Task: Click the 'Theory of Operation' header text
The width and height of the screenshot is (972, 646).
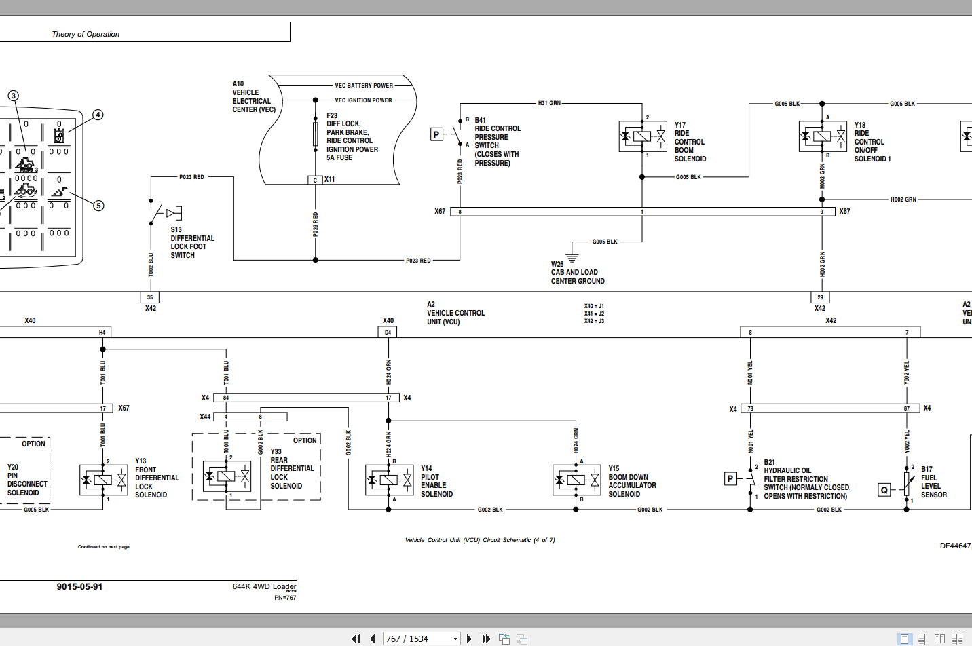Action: click(86, 34)
